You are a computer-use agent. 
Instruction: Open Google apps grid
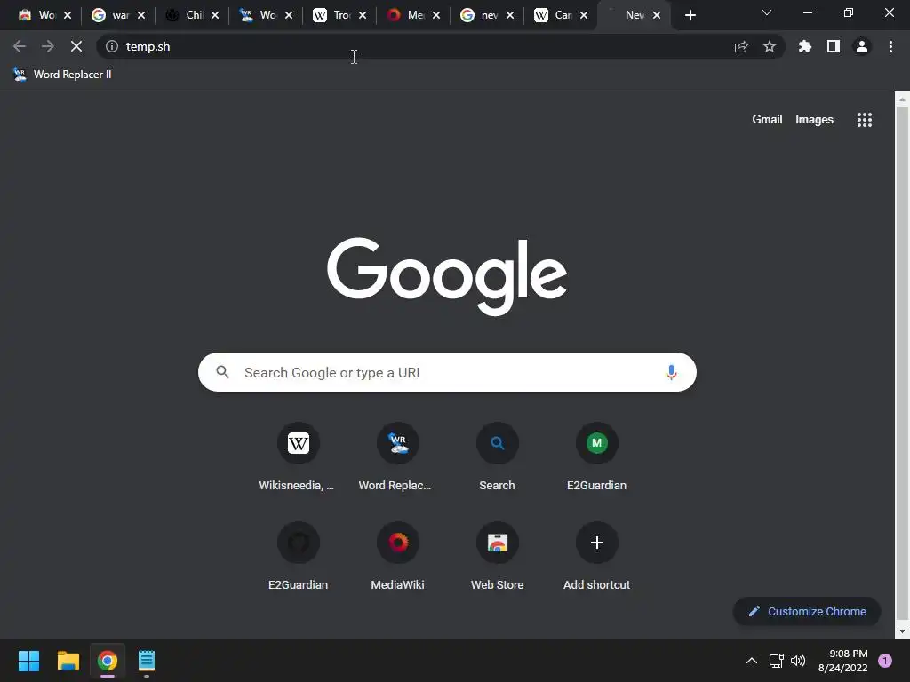tap(865, 120)
